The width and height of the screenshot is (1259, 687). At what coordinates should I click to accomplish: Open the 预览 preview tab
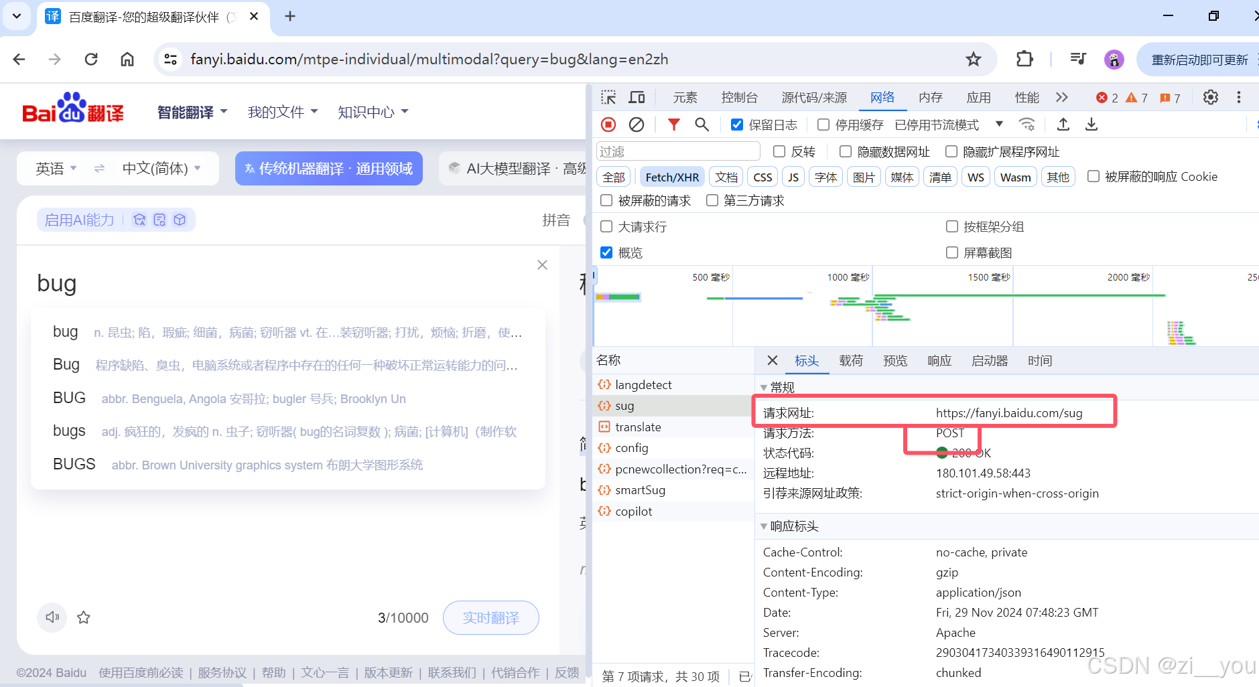(x=895, y=361)
